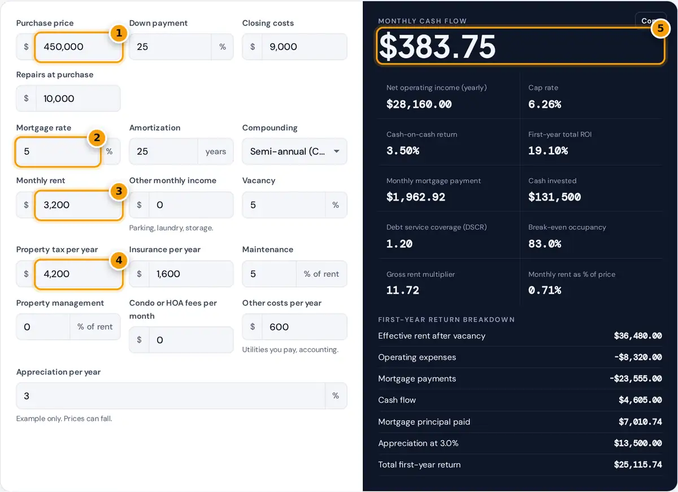Click the Effective rent after vacancy row
Viewport: 678px width, 492px height.
click(520, 336)
